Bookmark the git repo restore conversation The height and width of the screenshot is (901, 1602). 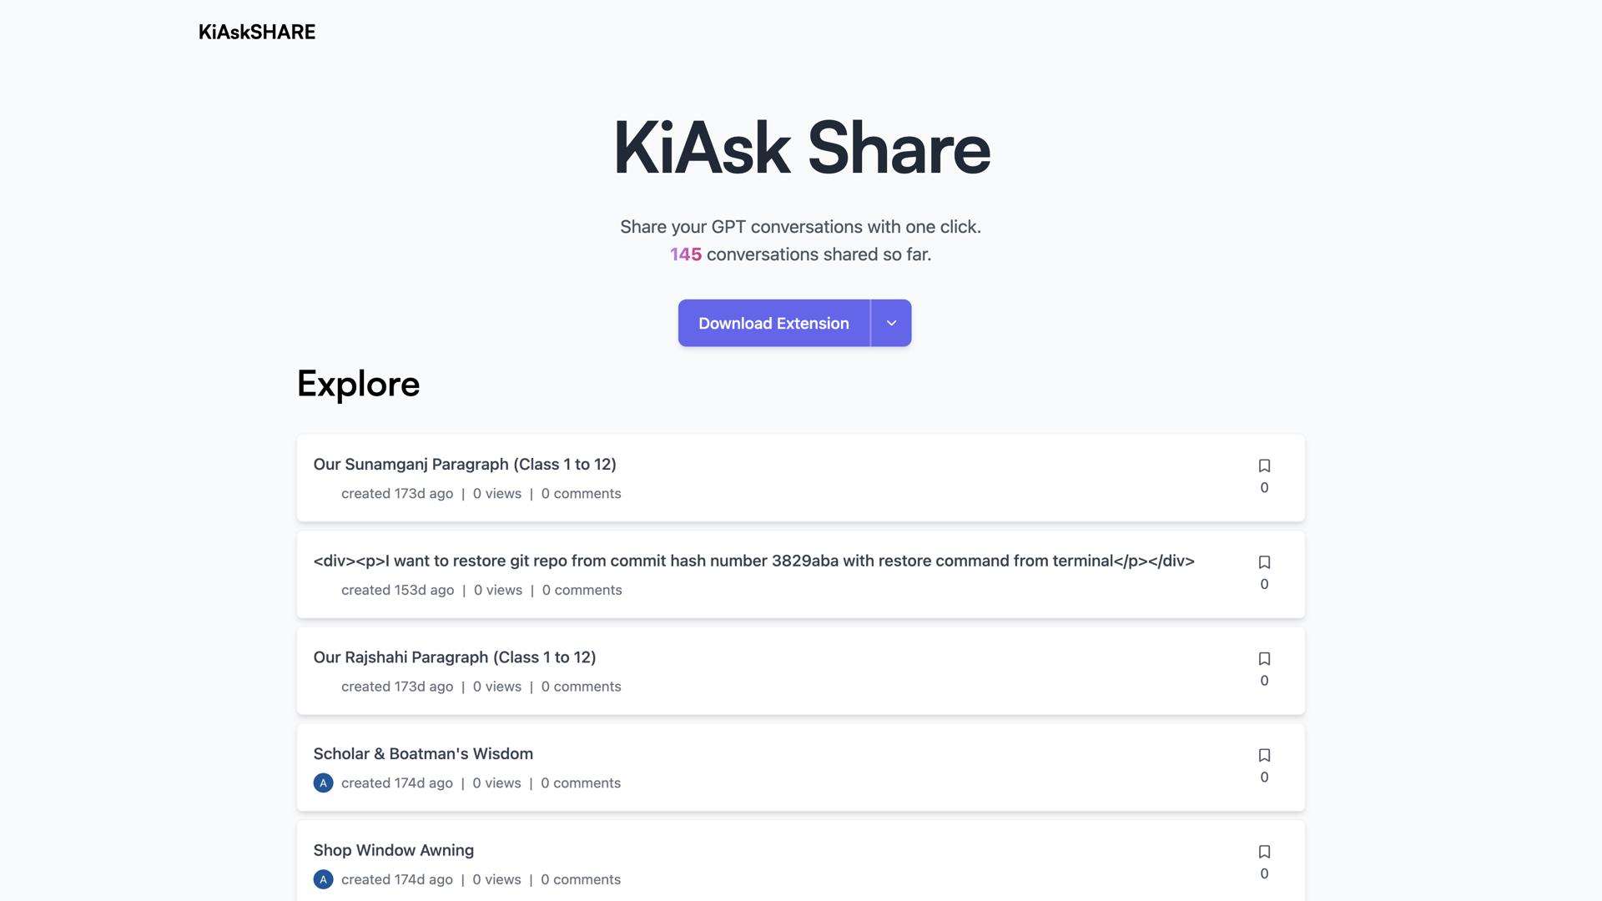[1265, 562]
